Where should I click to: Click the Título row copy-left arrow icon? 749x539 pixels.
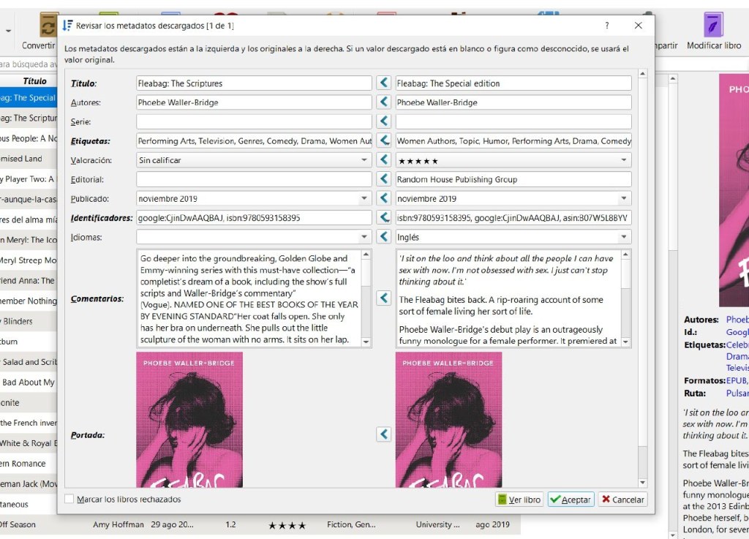pyautogui.click(x=384, y=83)
